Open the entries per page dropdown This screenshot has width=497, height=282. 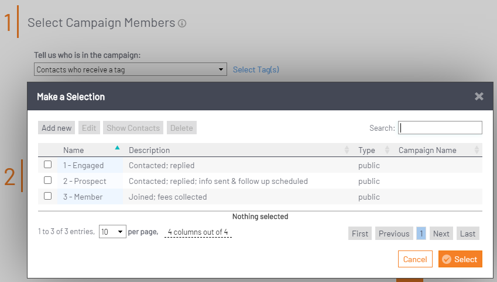pos(112,232)
